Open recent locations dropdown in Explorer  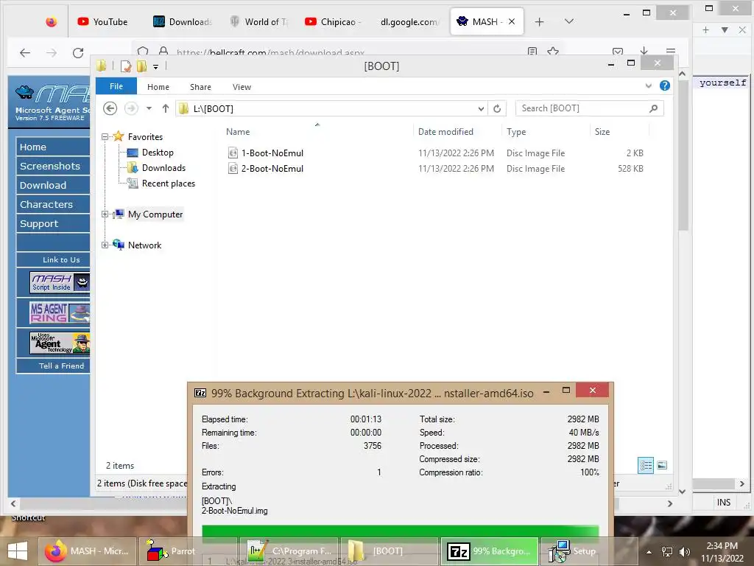click(x=149, y=108)
